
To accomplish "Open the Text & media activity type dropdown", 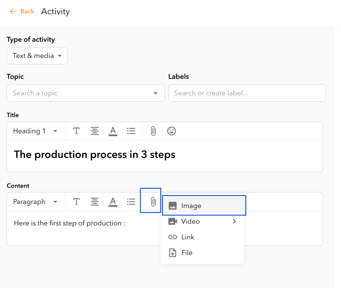I will click(x=37, y=56).
